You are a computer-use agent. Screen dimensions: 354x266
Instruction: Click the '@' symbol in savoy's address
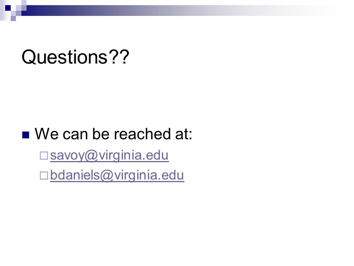click(91, 156)
